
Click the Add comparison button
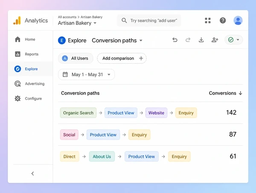click(122, 58)
